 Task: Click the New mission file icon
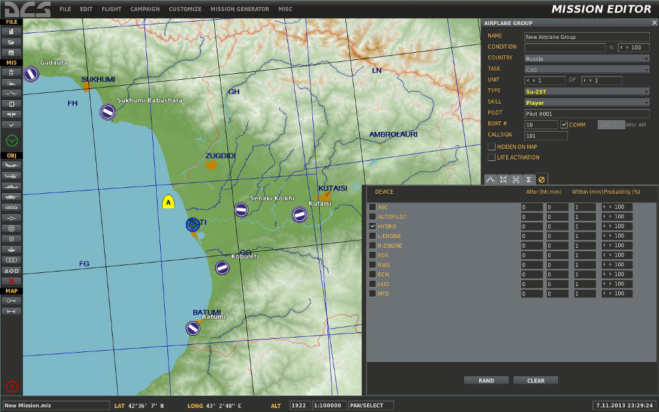point(11,32)
